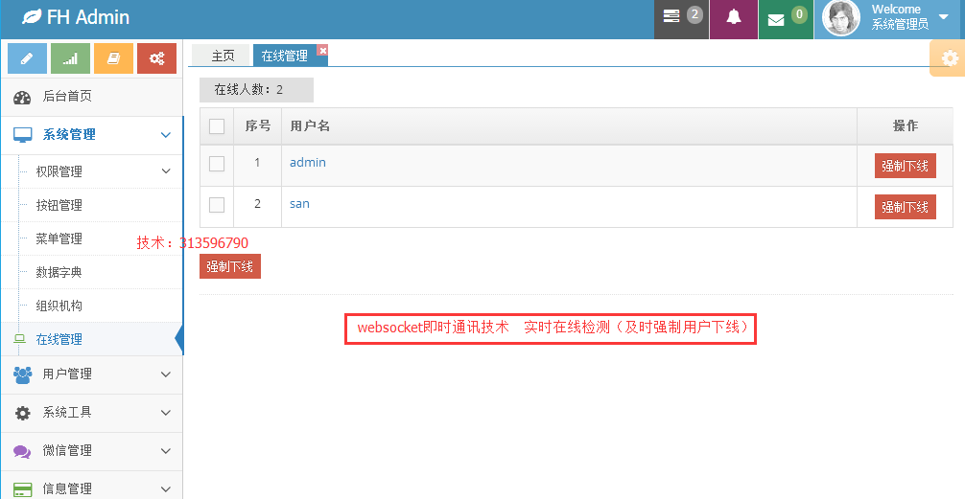
Task: Click the laptop icon beside 在线管理
Action: coord(20,339)
